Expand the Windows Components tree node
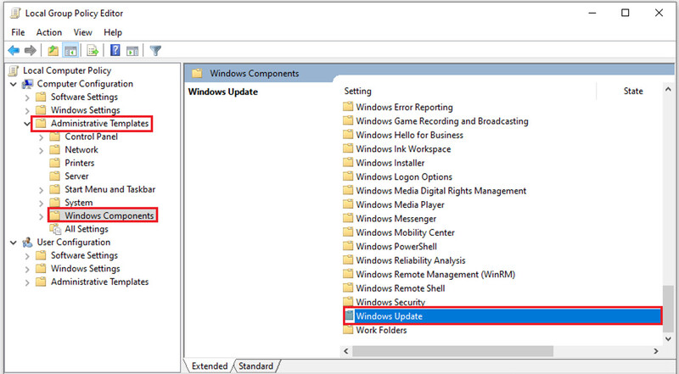Viewport: 679px width, 374px height. [41, 216]
